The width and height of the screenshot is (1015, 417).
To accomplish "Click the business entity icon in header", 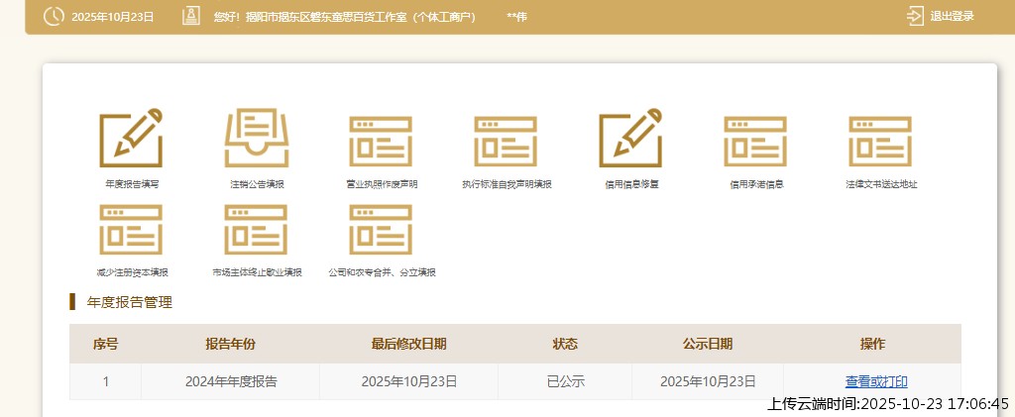I will (190, 17).
